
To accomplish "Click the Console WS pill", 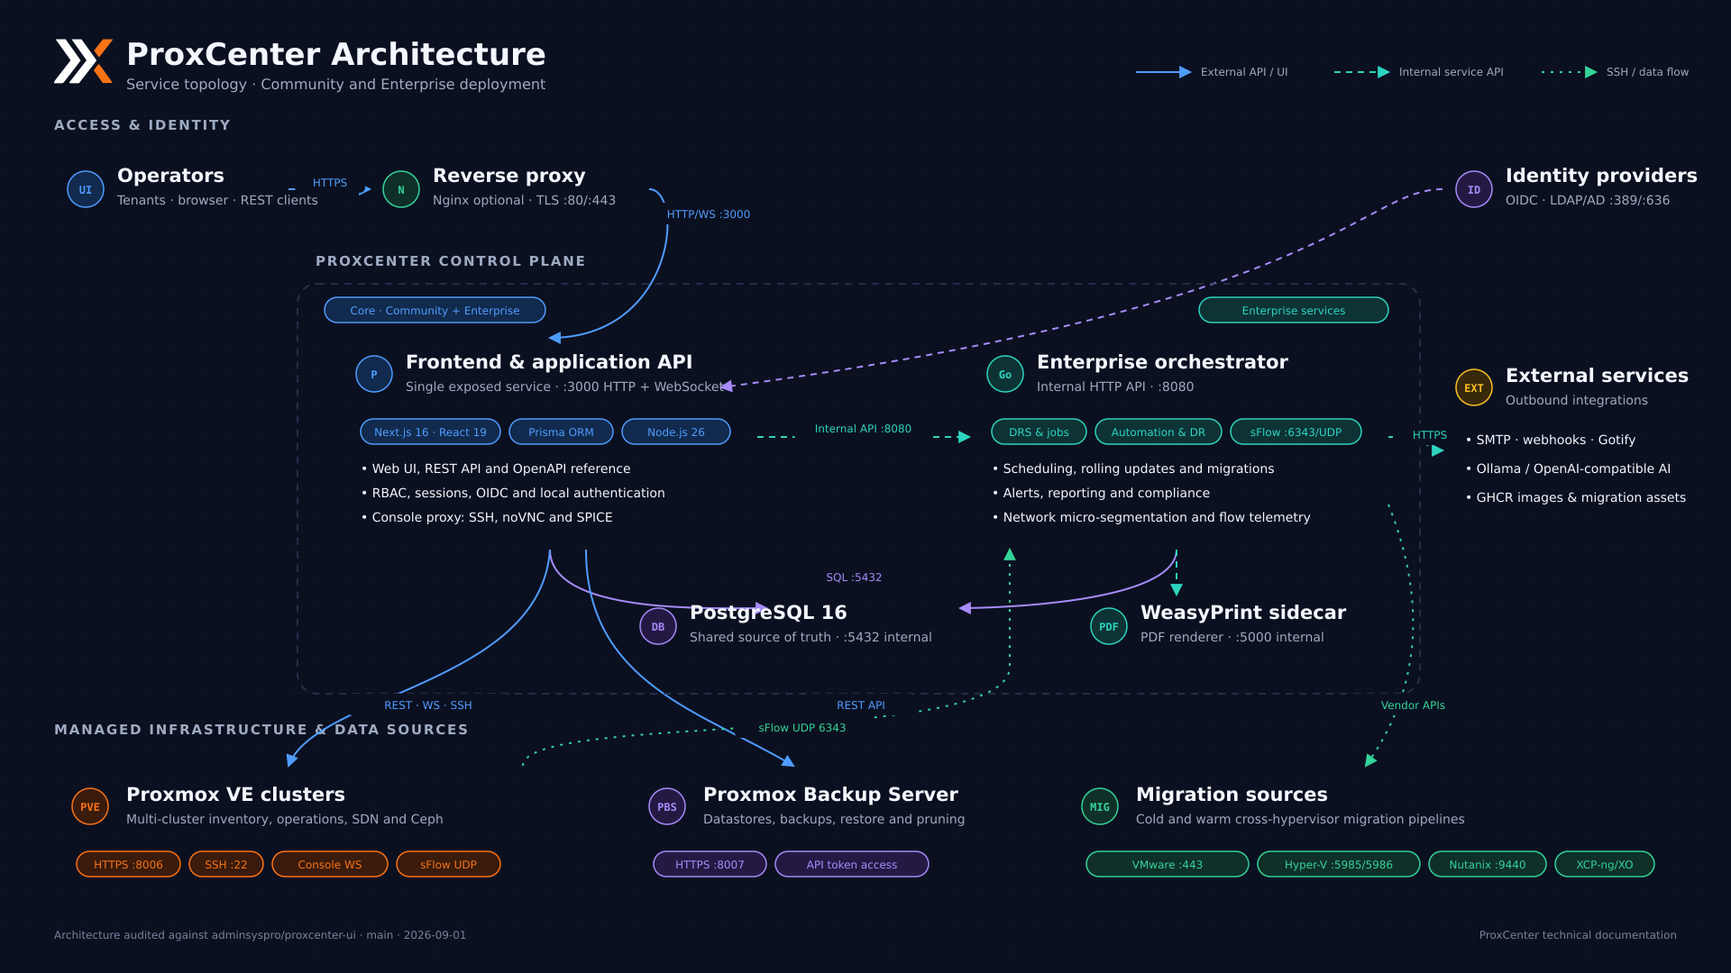I will [330, 864].
